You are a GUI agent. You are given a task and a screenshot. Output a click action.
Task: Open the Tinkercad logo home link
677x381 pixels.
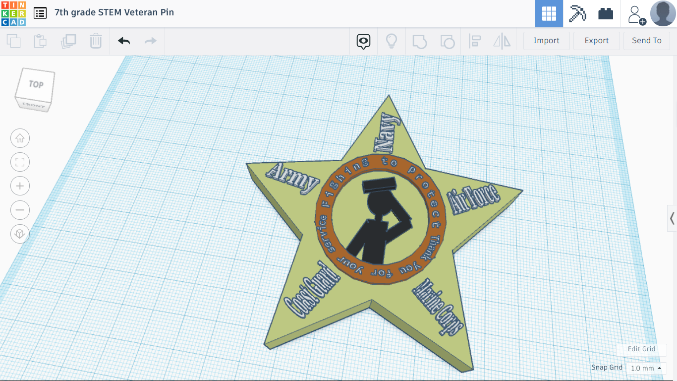pyautogui.click(x=13, y=13)
